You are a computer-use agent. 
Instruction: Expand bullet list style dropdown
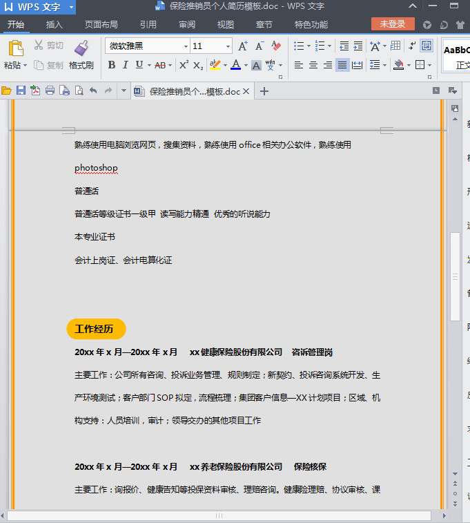(309, 46)
